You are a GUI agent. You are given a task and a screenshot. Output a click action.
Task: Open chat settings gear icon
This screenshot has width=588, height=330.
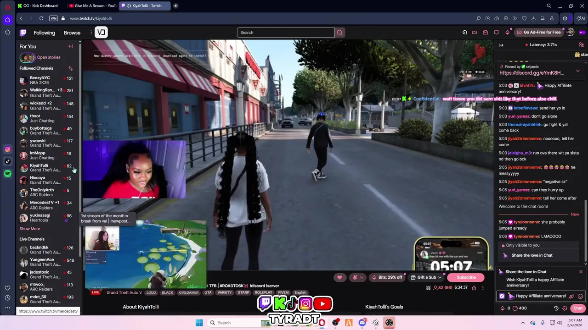pyautogui.click(x=565, y=308)
